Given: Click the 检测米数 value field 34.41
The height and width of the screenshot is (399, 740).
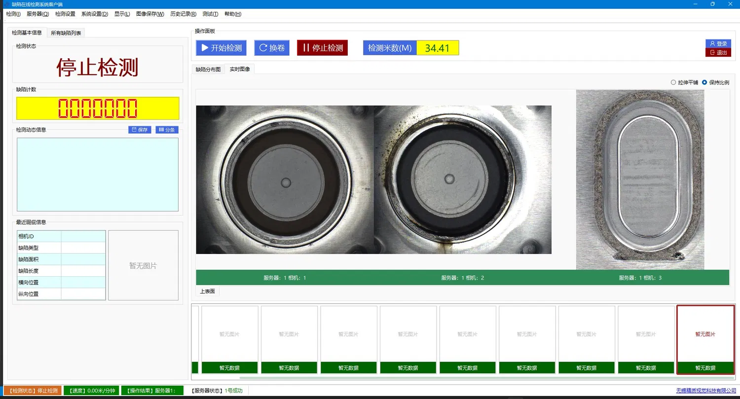Looking at the screenshot, I should (438, 48).
